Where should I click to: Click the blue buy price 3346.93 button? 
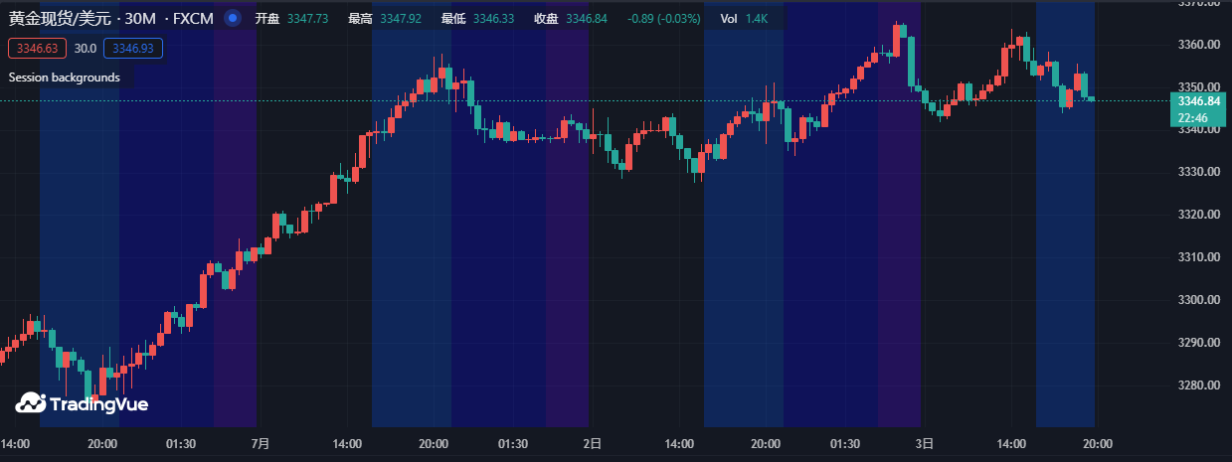point(131,48)
